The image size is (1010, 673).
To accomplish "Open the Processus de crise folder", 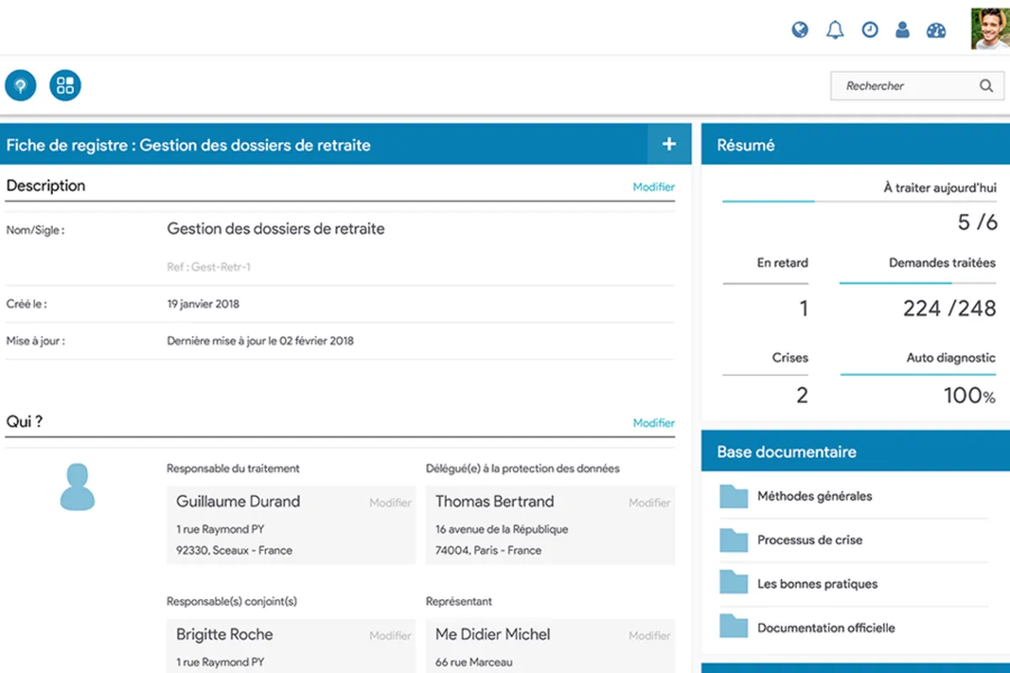I will (x=809, y=540).
